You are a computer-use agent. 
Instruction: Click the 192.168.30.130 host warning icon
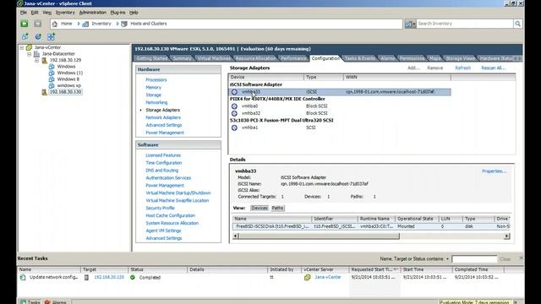pos(44,92)
